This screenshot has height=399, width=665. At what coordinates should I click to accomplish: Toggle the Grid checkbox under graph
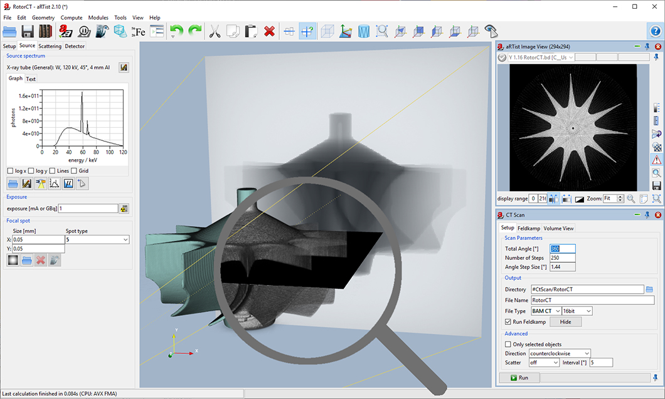pyautogui.click(x=74, y=171)
